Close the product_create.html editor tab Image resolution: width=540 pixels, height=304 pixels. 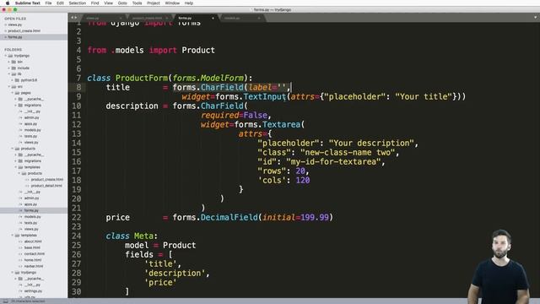pyautogui.click(x=167, y=18)
